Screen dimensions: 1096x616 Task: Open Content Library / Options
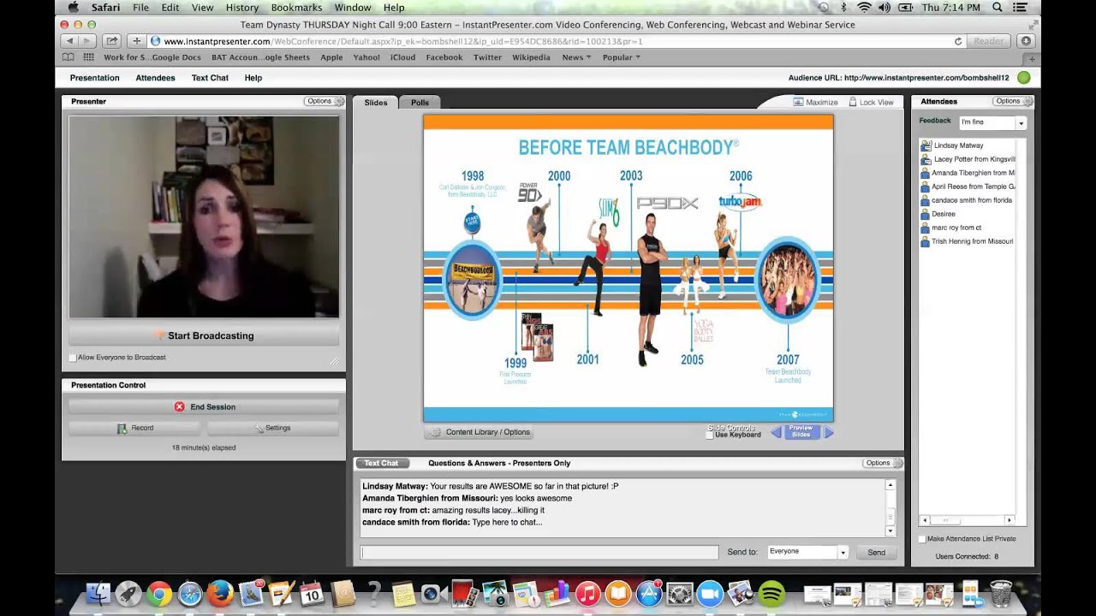479,432
